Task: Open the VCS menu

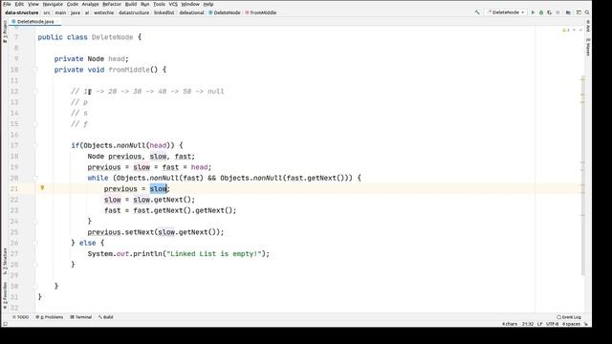Action: [x=173, y=4]
